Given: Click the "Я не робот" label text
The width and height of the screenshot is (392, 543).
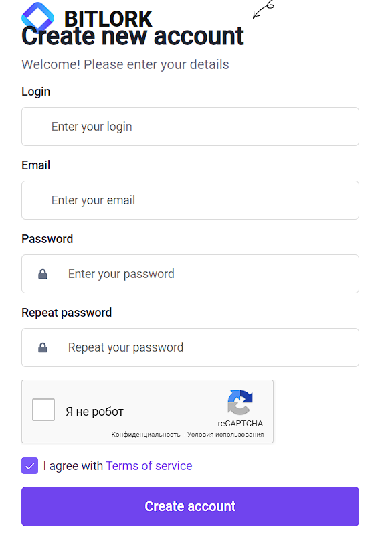Looking at the screenshot, I should pos(94,412).
